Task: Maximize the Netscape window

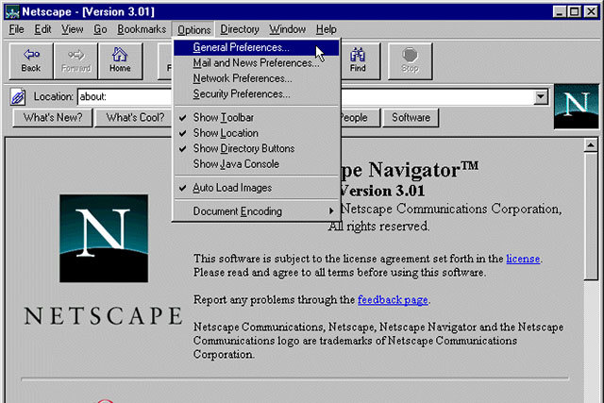Action: (x=574, y=12)
